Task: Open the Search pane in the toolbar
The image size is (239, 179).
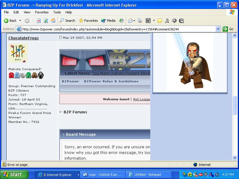Action: [x=67, y=21]
